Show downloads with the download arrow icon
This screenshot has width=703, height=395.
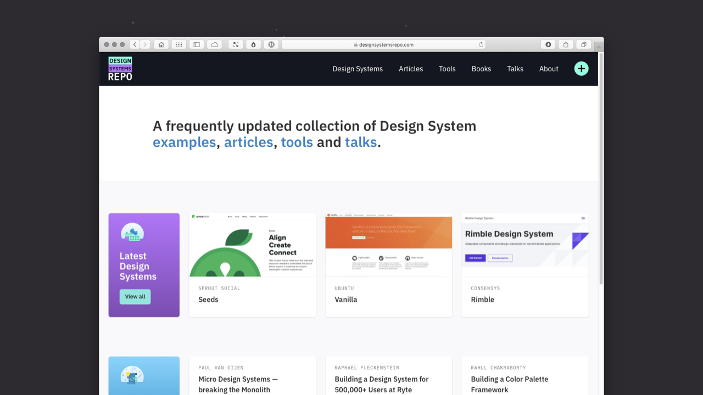pyautogui.click(x=548, y=44)
